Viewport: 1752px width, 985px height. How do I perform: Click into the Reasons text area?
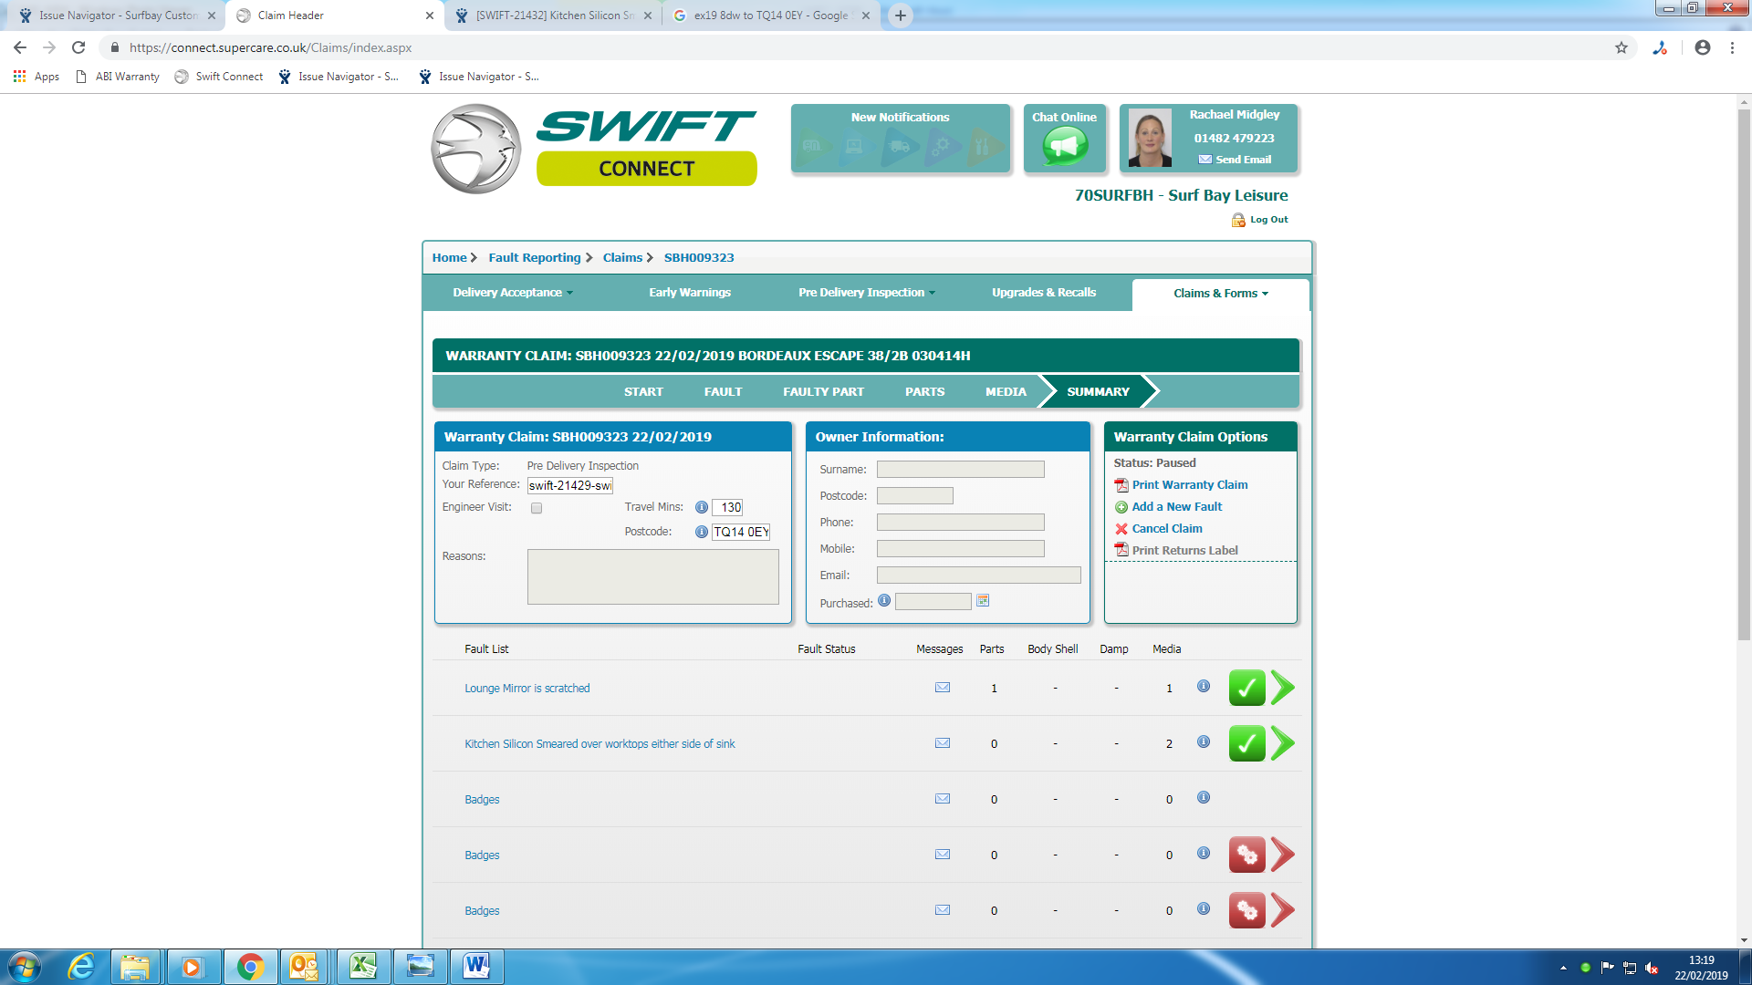click(652, 576)
